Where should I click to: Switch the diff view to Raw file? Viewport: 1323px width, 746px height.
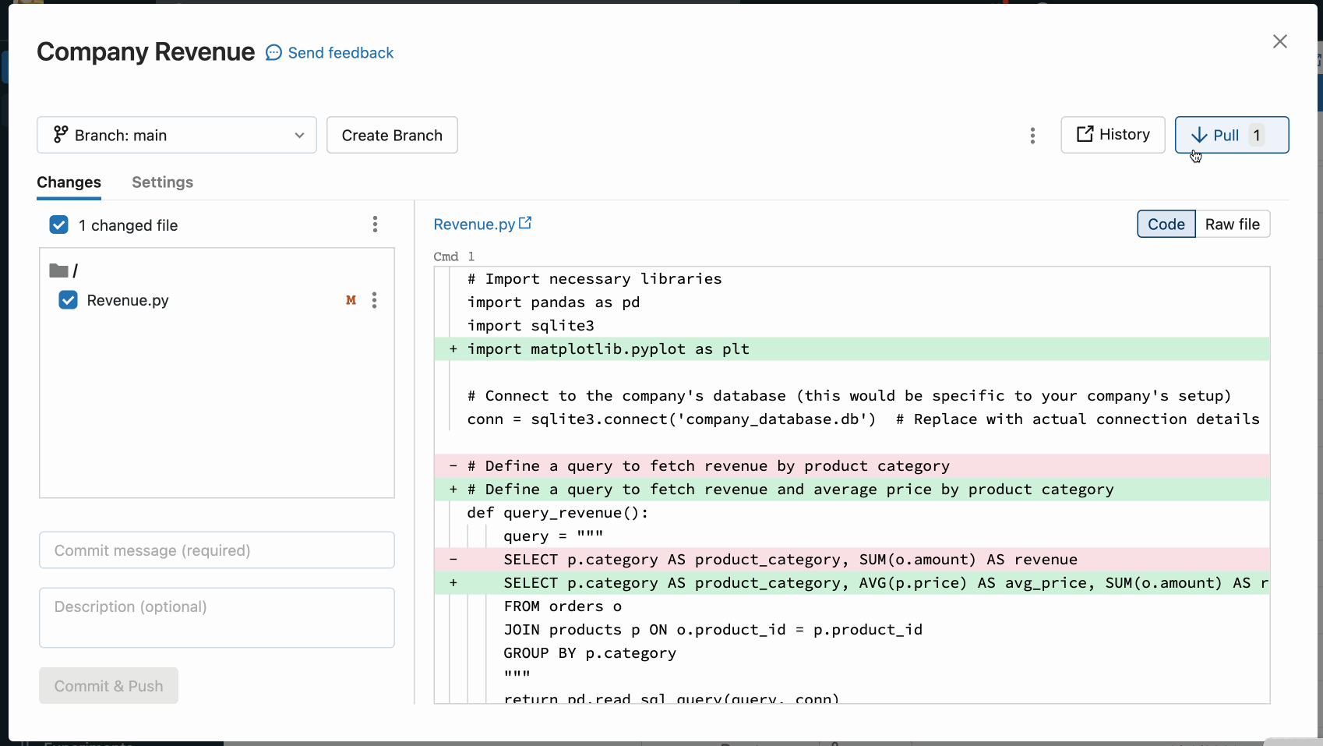pos(1233,224)
